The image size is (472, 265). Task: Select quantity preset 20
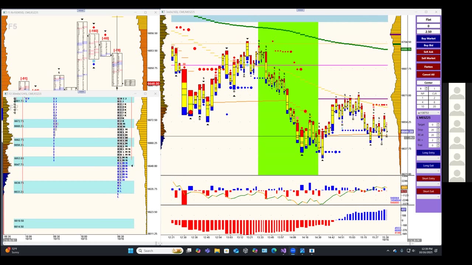(x=434, y=106)
